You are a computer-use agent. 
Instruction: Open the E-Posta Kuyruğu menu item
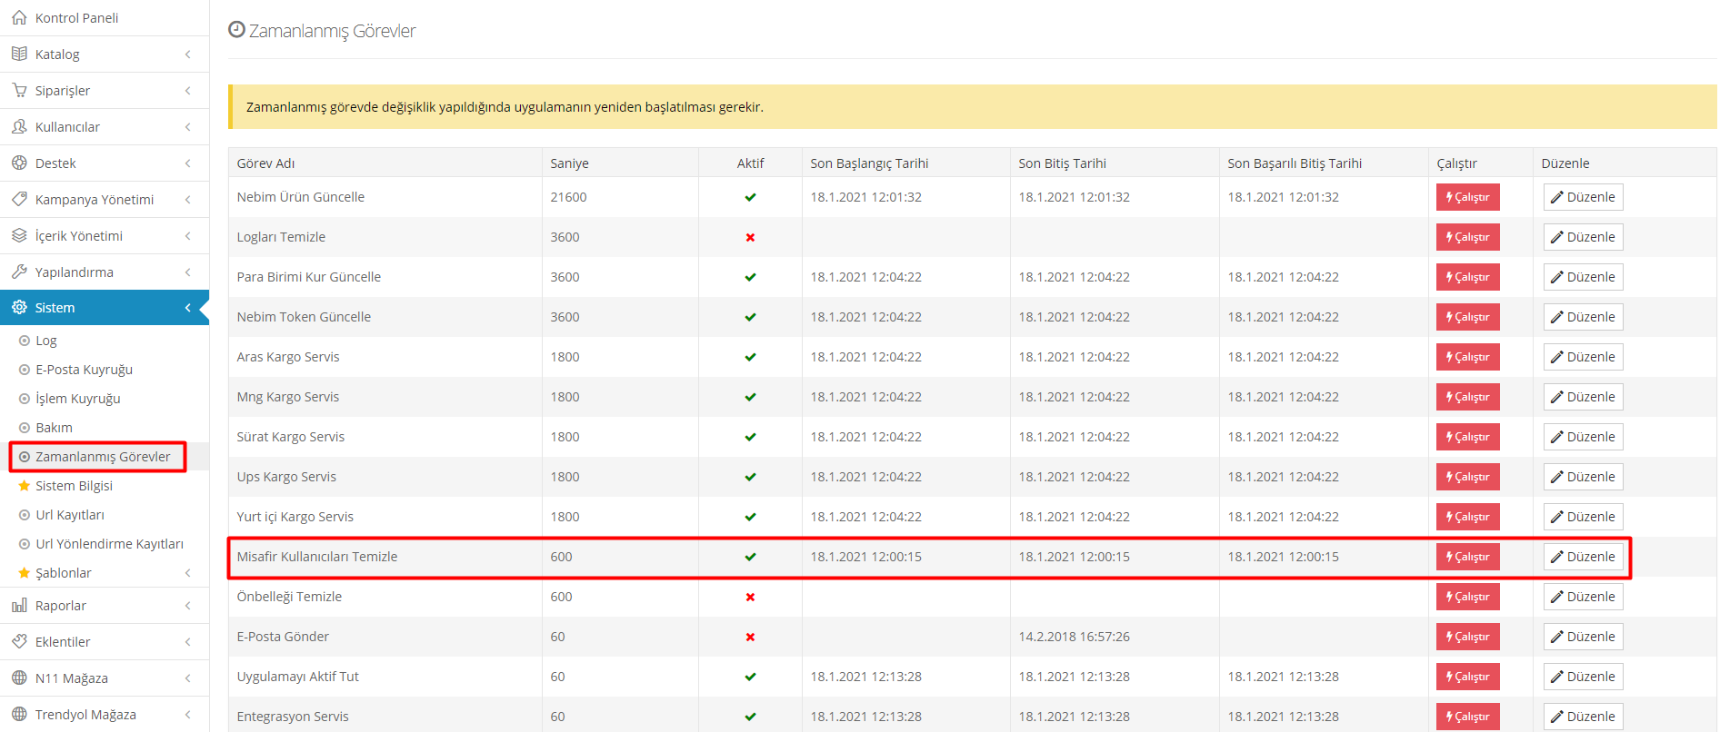coord(84,370)
